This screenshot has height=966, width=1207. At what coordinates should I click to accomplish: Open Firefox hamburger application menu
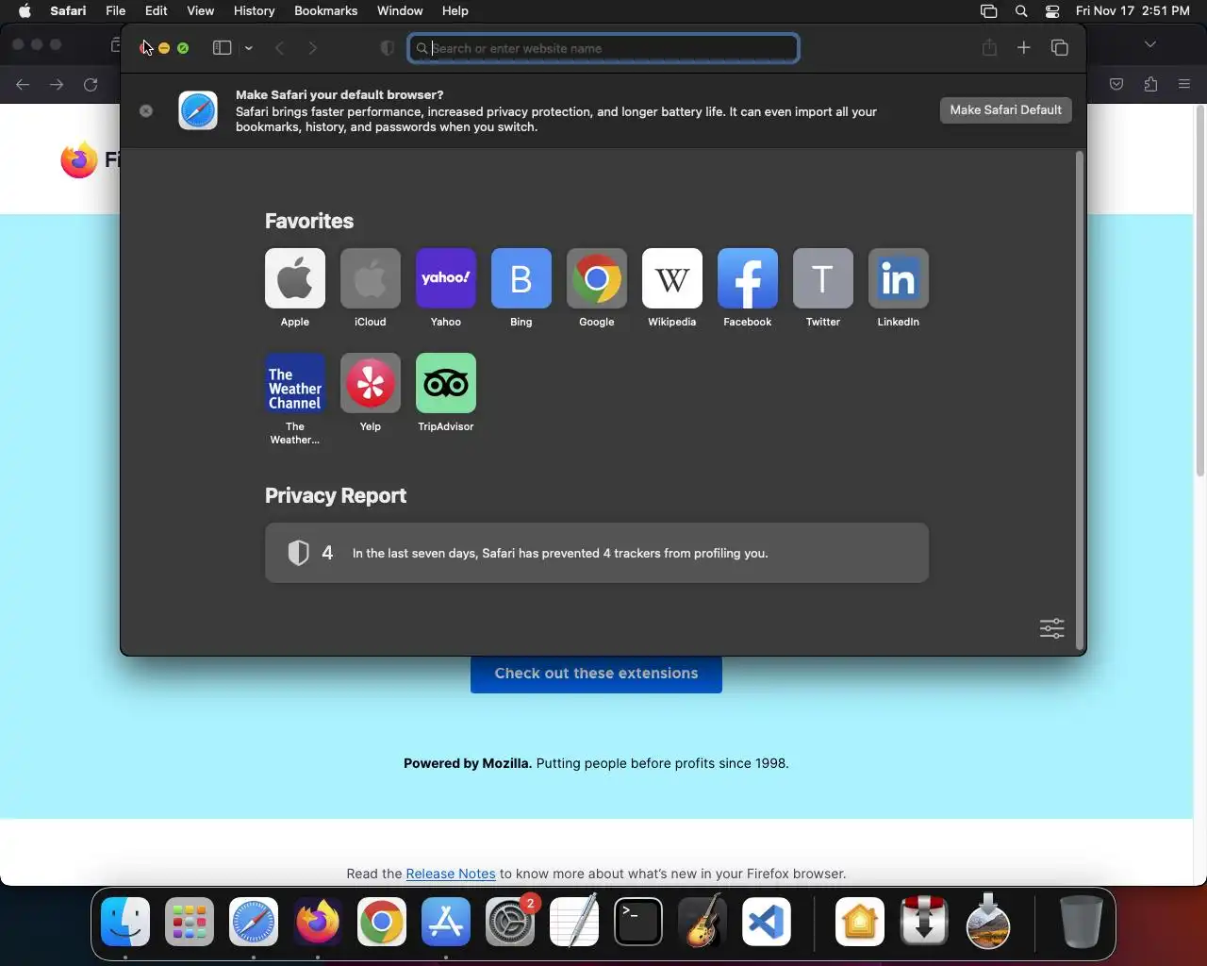point(1184,85)
